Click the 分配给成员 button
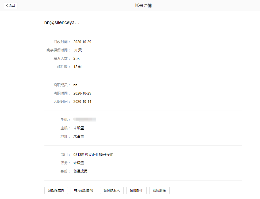The width and height of the screenshot is (260, 199). click(56, 190)
